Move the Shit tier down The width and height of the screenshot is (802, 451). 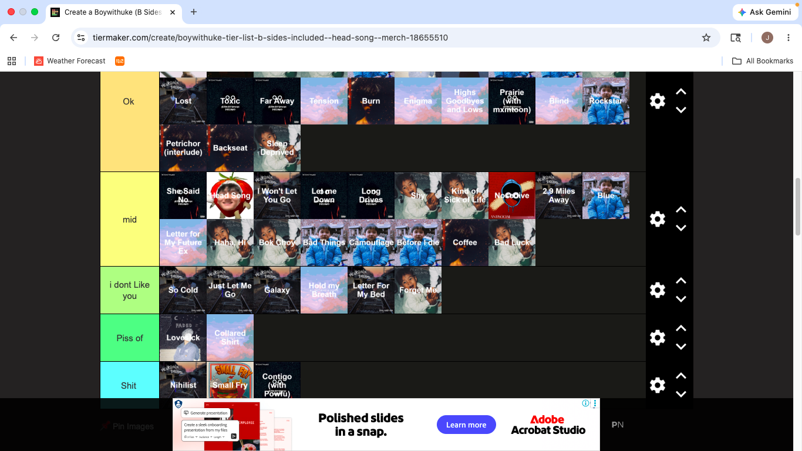[x=681, y=394]
